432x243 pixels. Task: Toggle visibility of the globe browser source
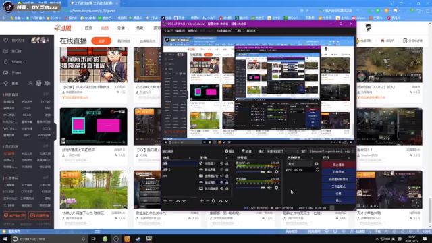pos(222,163)
